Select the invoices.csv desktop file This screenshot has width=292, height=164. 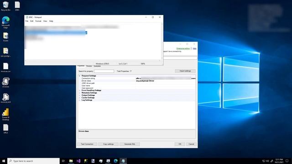click(x=5, y=67)
